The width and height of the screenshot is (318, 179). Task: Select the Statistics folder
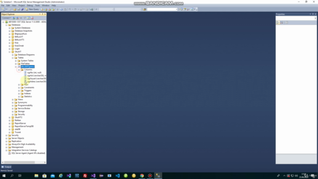click(28, 96)
